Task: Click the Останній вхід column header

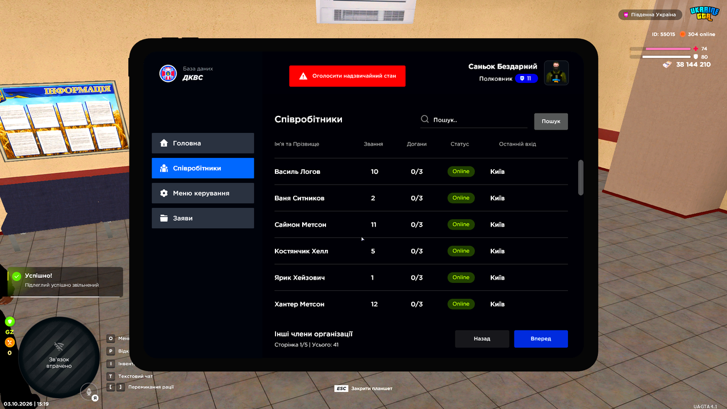Action: (x=517, y=144)
